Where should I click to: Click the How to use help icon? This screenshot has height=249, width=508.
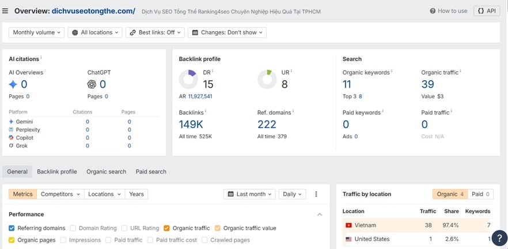(x=433, y=11)
